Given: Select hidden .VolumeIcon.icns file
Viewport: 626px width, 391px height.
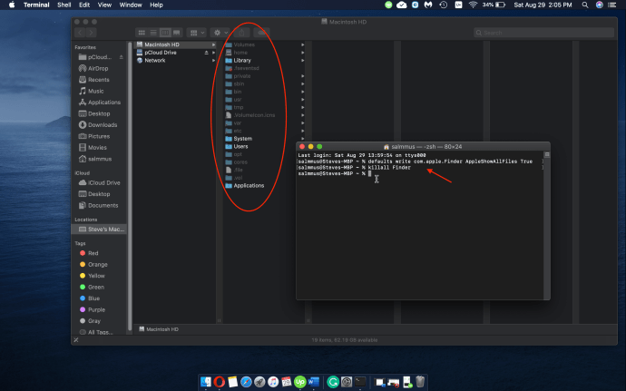Looking at the screenshot, I should coord(254,115).
